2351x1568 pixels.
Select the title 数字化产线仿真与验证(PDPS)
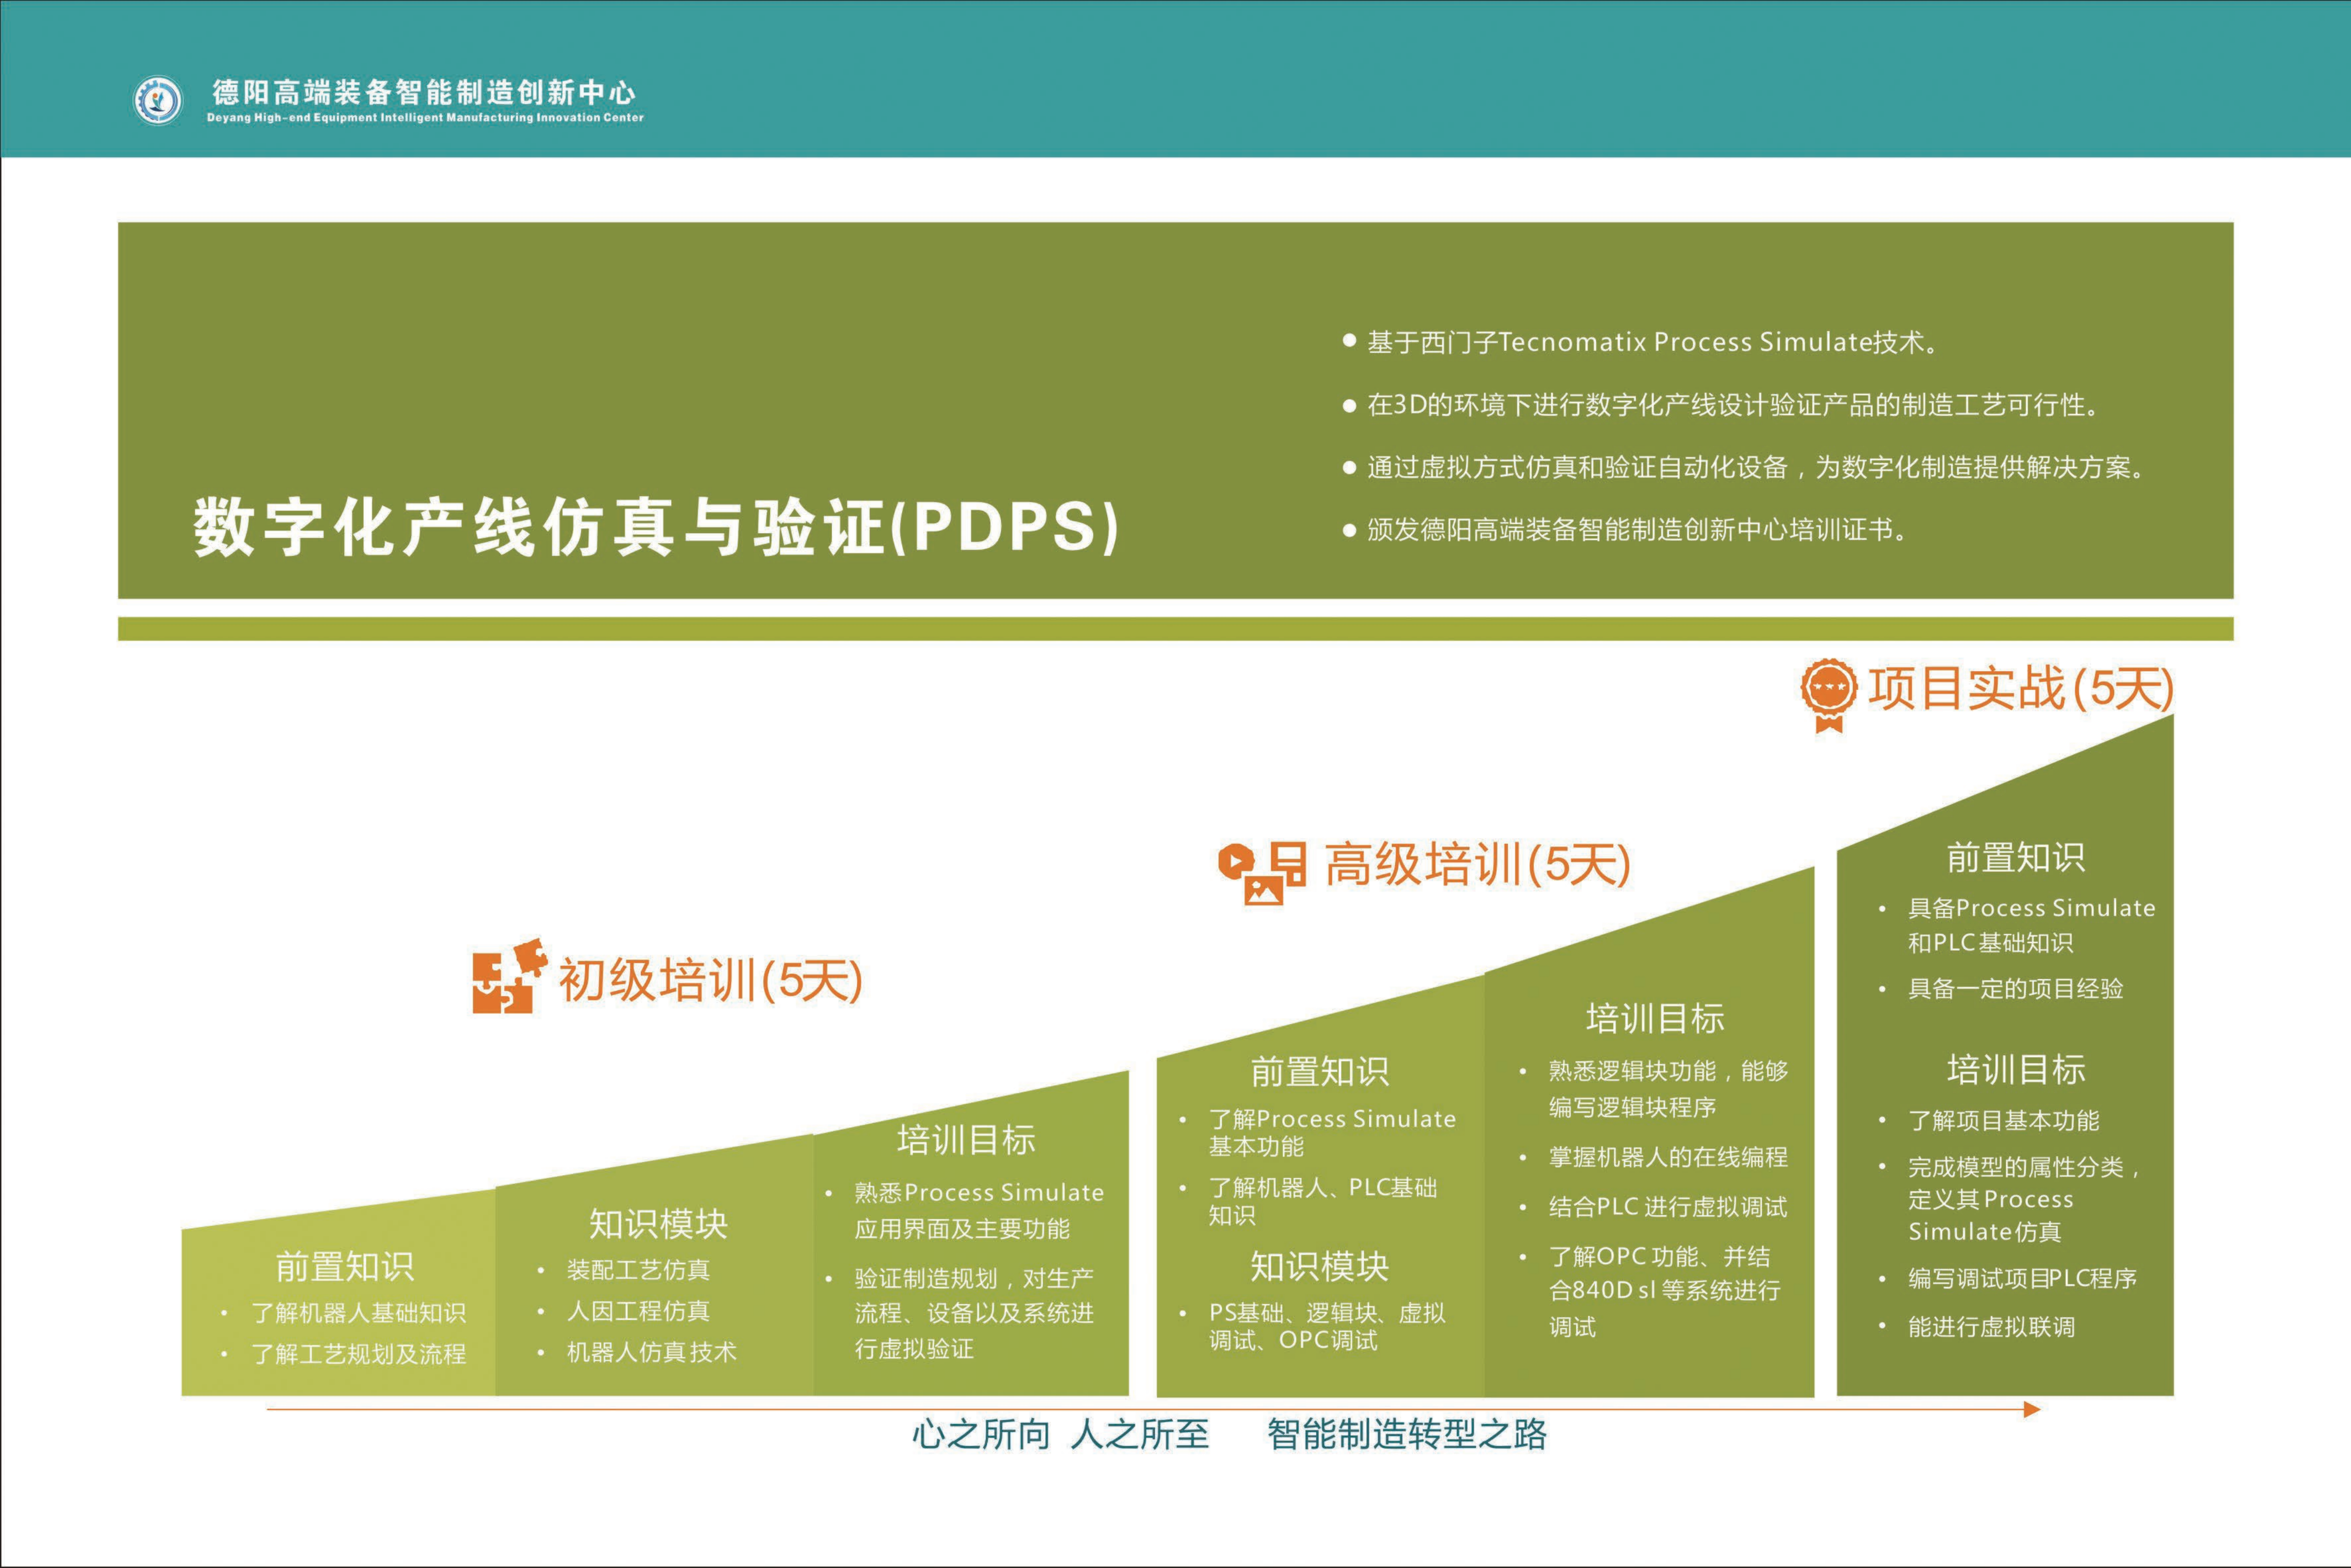pyautogui.click(x=656, y=527)
